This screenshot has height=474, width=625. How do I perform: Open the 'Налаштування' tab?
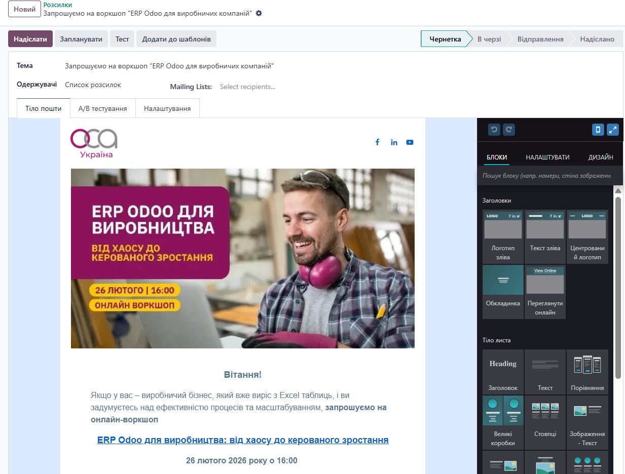(167, 108)
